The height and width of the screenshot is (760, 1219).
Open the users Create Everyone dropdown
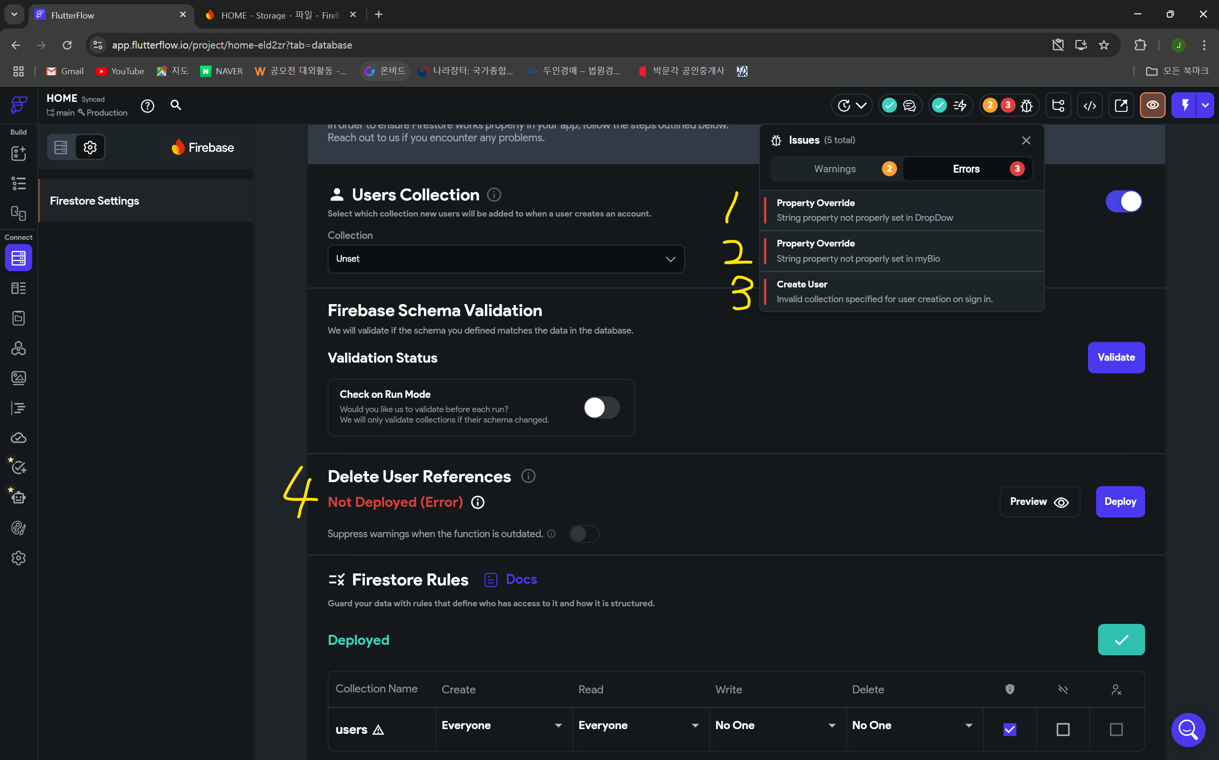[x=502, y=725]
